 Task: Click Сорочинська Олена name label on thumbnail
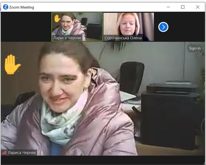click(x=123, y=38)
